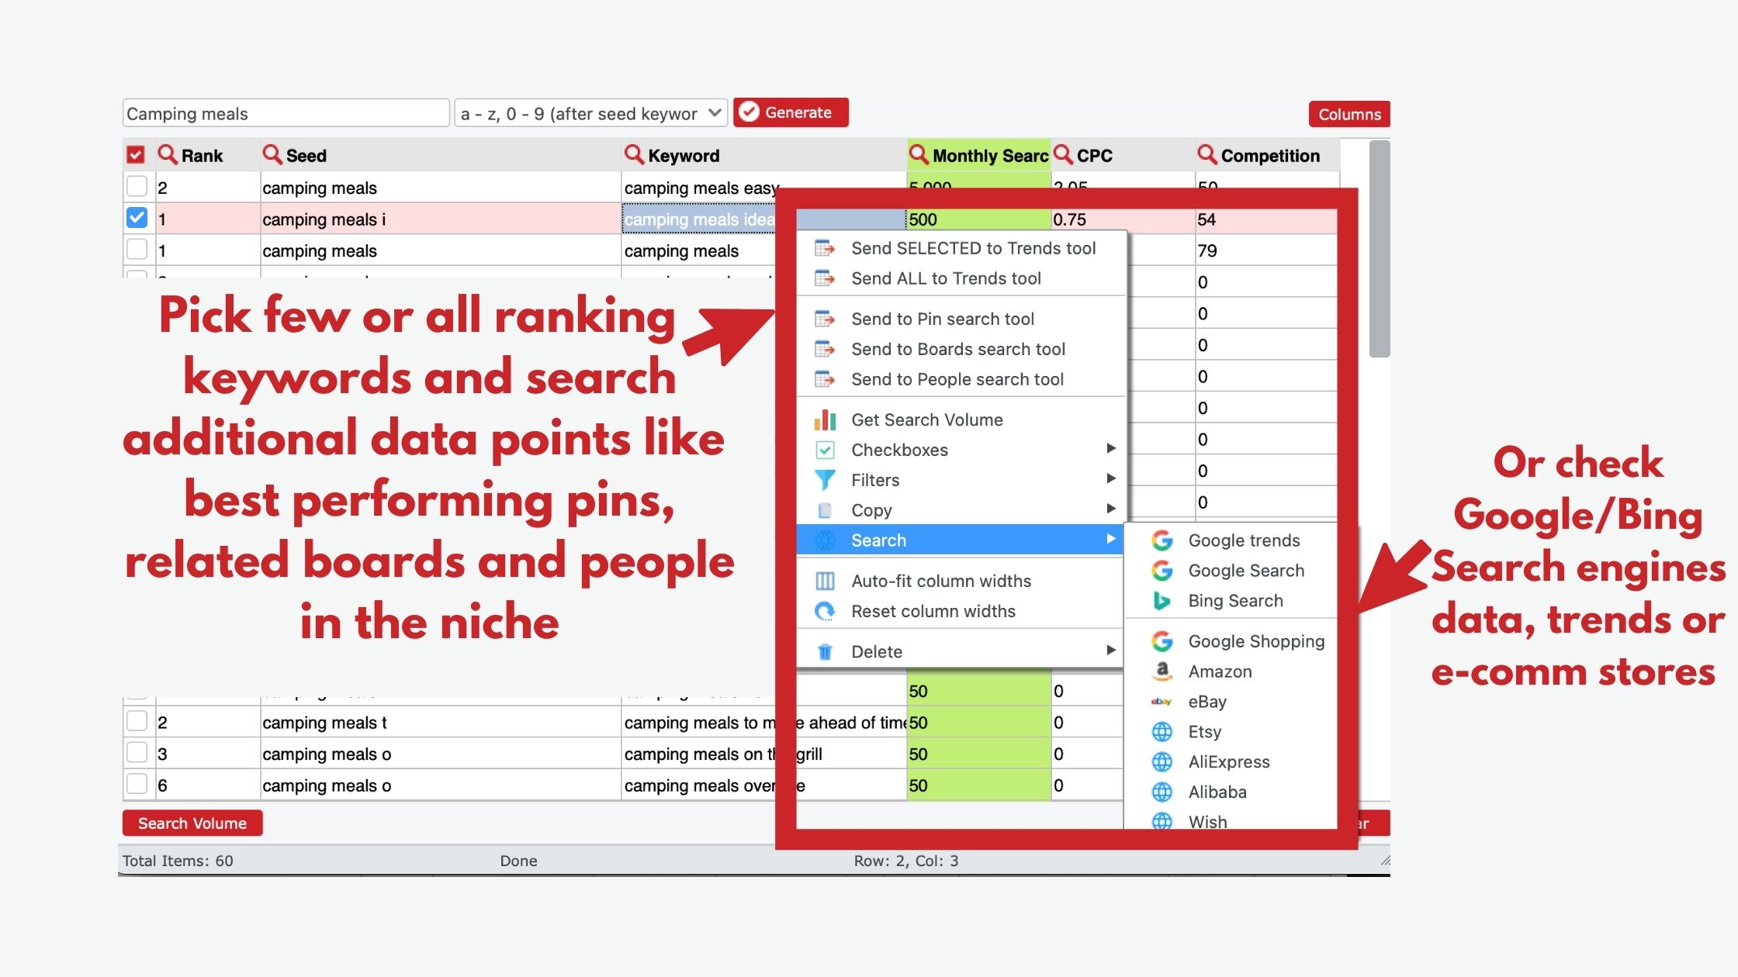This screenshot has width=1738, height=977.
Task: Click the Seed column magnifier icon
Action: click(x=272, y=154)
